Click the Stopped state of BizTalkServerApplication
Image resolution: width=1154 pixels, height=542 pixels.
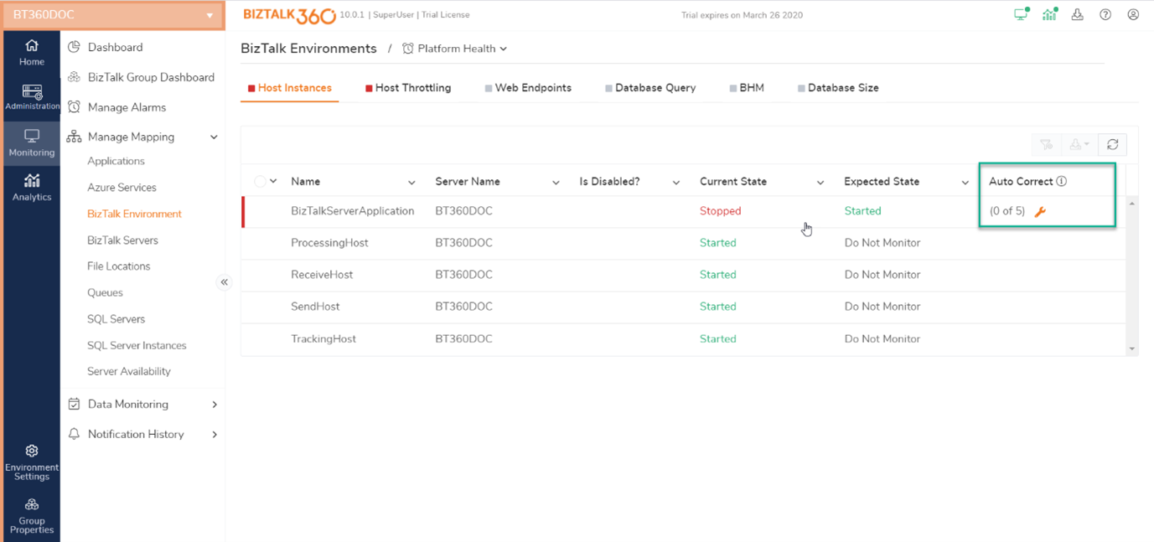pos(721,211)
